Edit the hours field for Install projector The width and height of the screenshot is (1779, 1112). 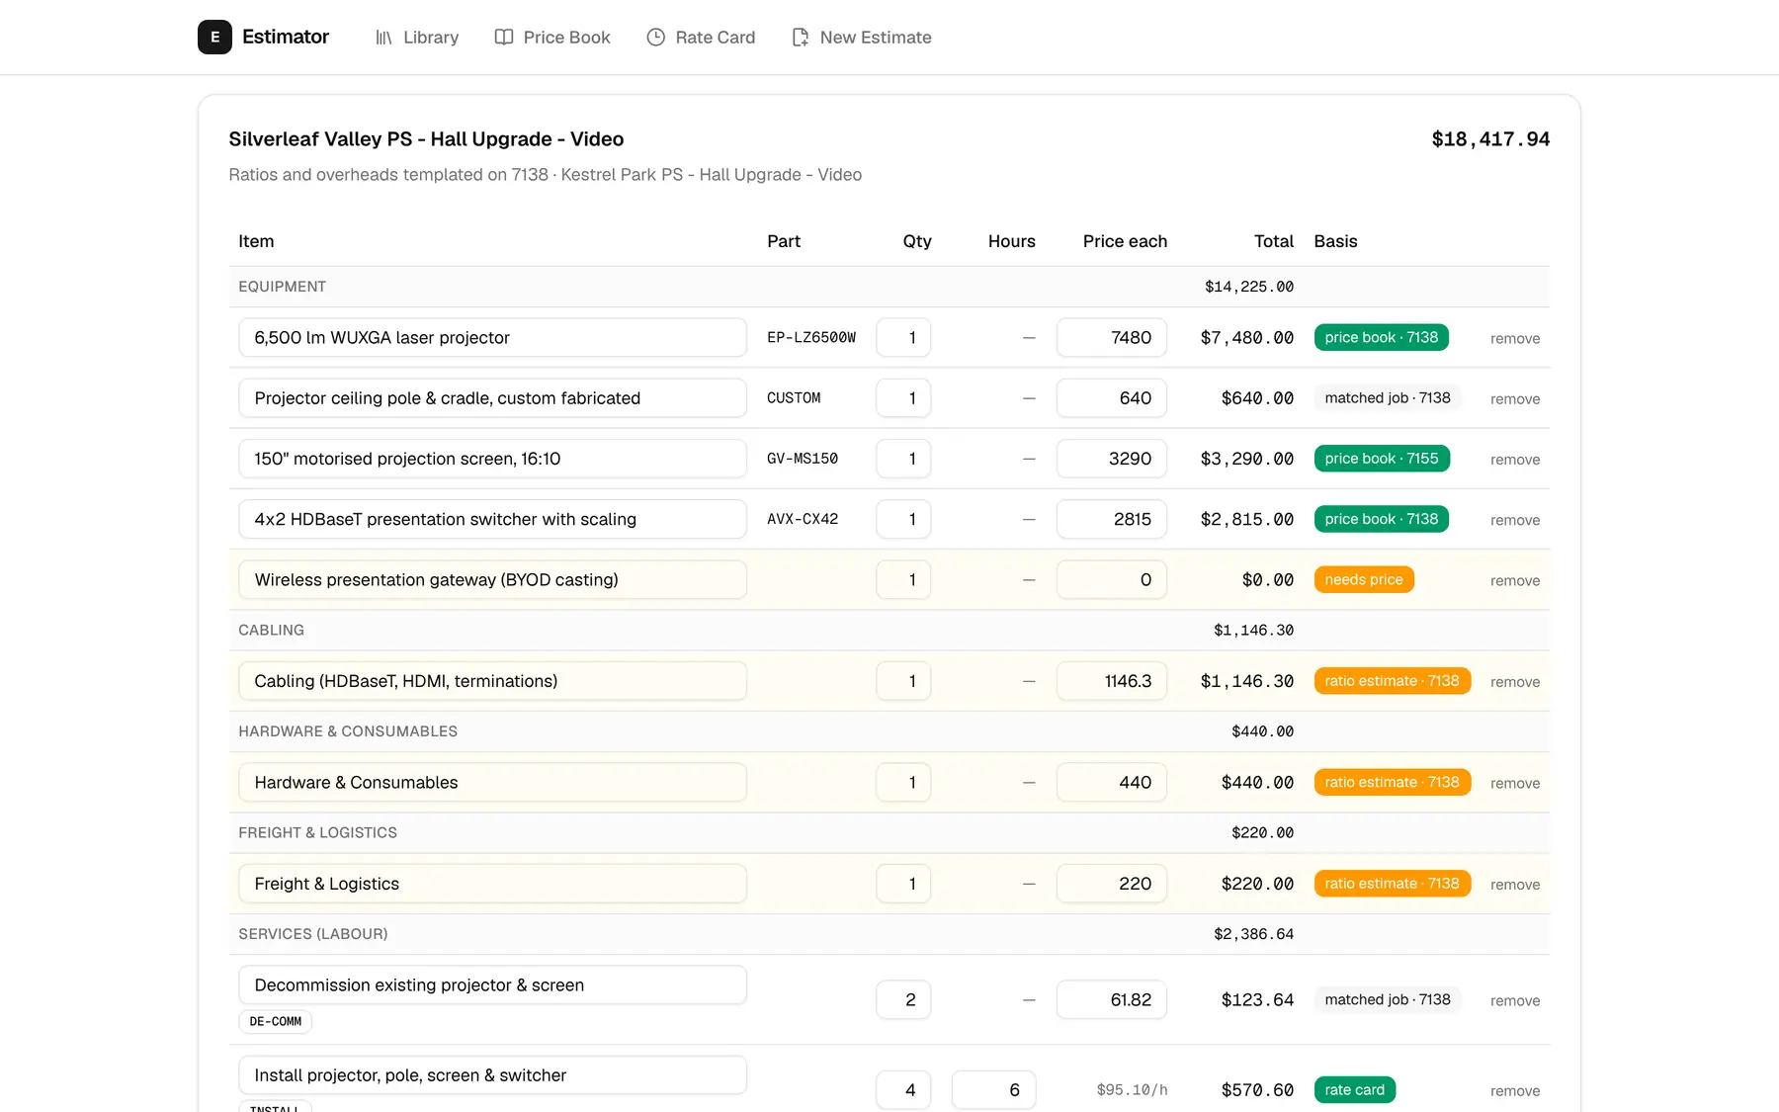993,1089
